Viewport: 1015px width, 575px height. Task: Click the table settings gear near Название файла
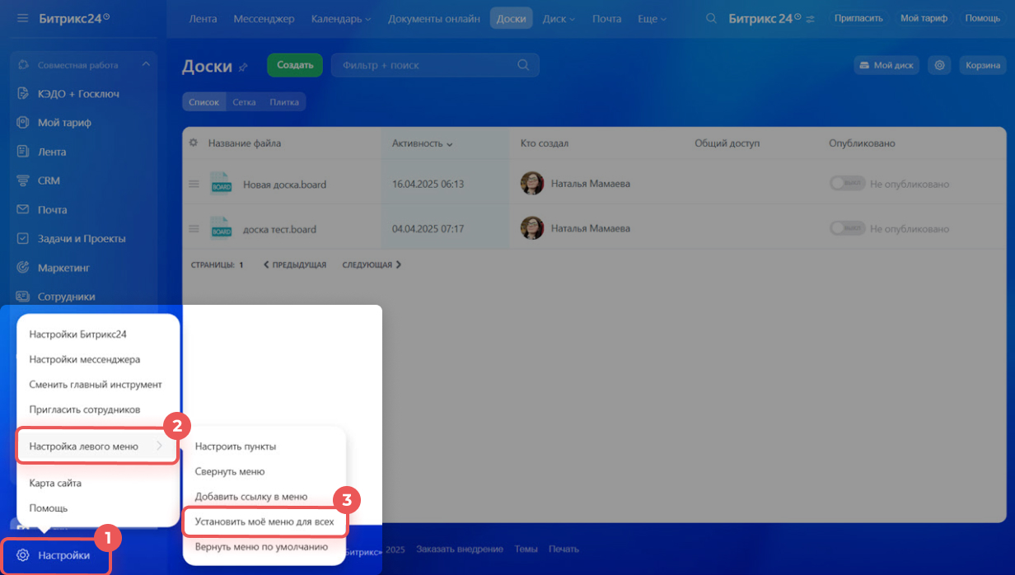click(194, 143)
